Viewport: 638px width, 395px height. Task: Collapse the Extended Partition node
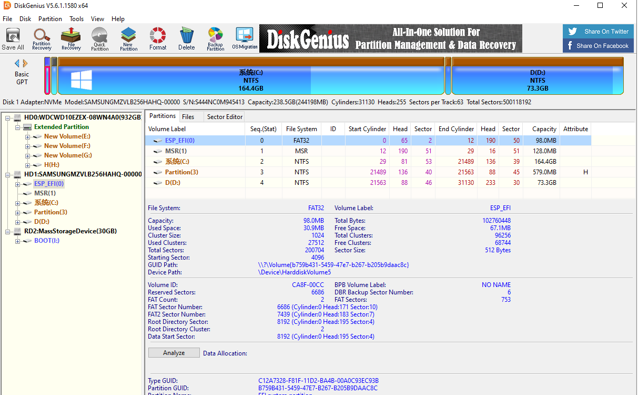tap(18, 127)
